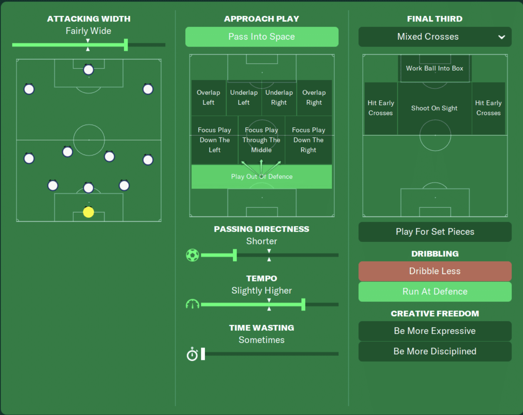The height and width of the screenshot is (415, 523).
Task: Toggle the Run At Defence option
Action: pos(435,291)
